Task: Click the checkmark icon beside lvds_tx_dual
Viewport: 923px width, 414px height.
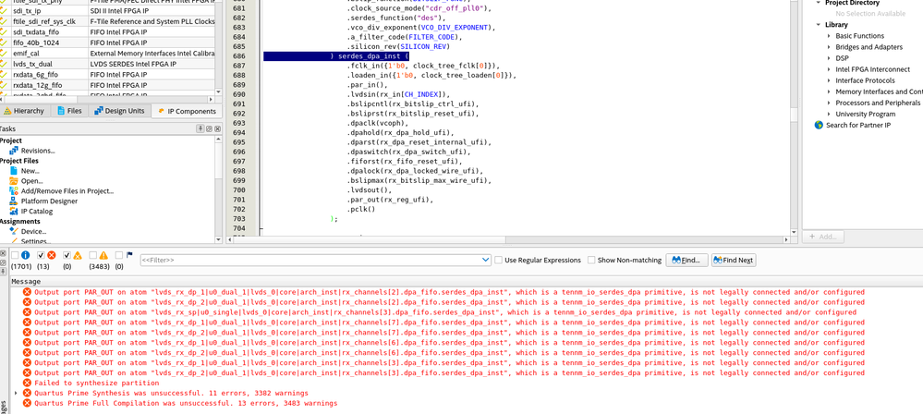Action: [4, 64]
